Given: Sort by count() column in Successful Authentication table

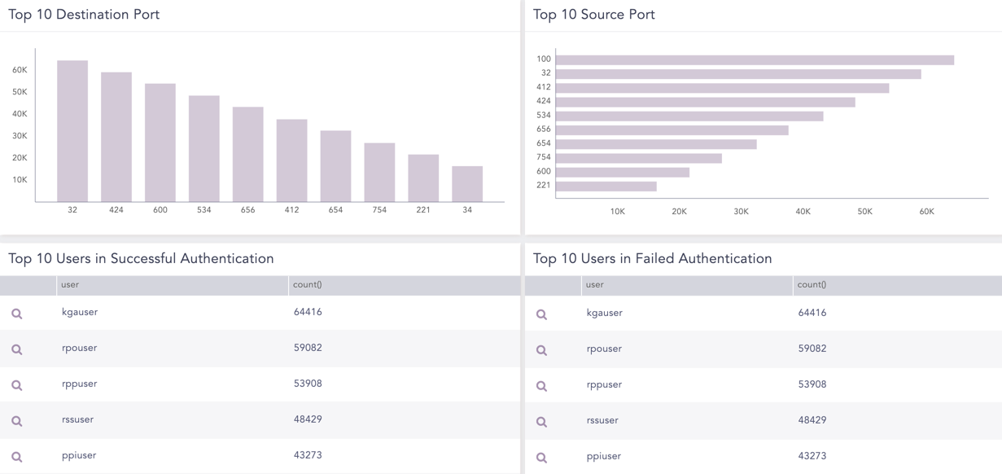Looking at the screenshot, I should (308, 285).
